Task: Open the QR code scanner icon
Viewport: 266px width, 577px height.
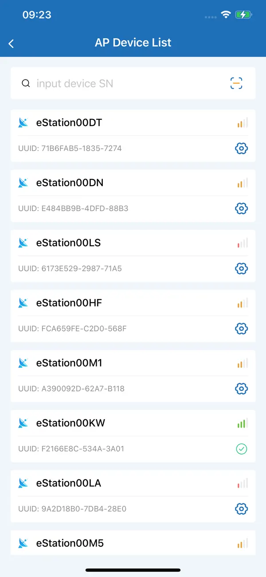Action: pos(236,83)
